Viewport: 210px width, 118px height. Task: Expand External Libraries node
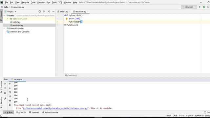click(x=4, y=29)
